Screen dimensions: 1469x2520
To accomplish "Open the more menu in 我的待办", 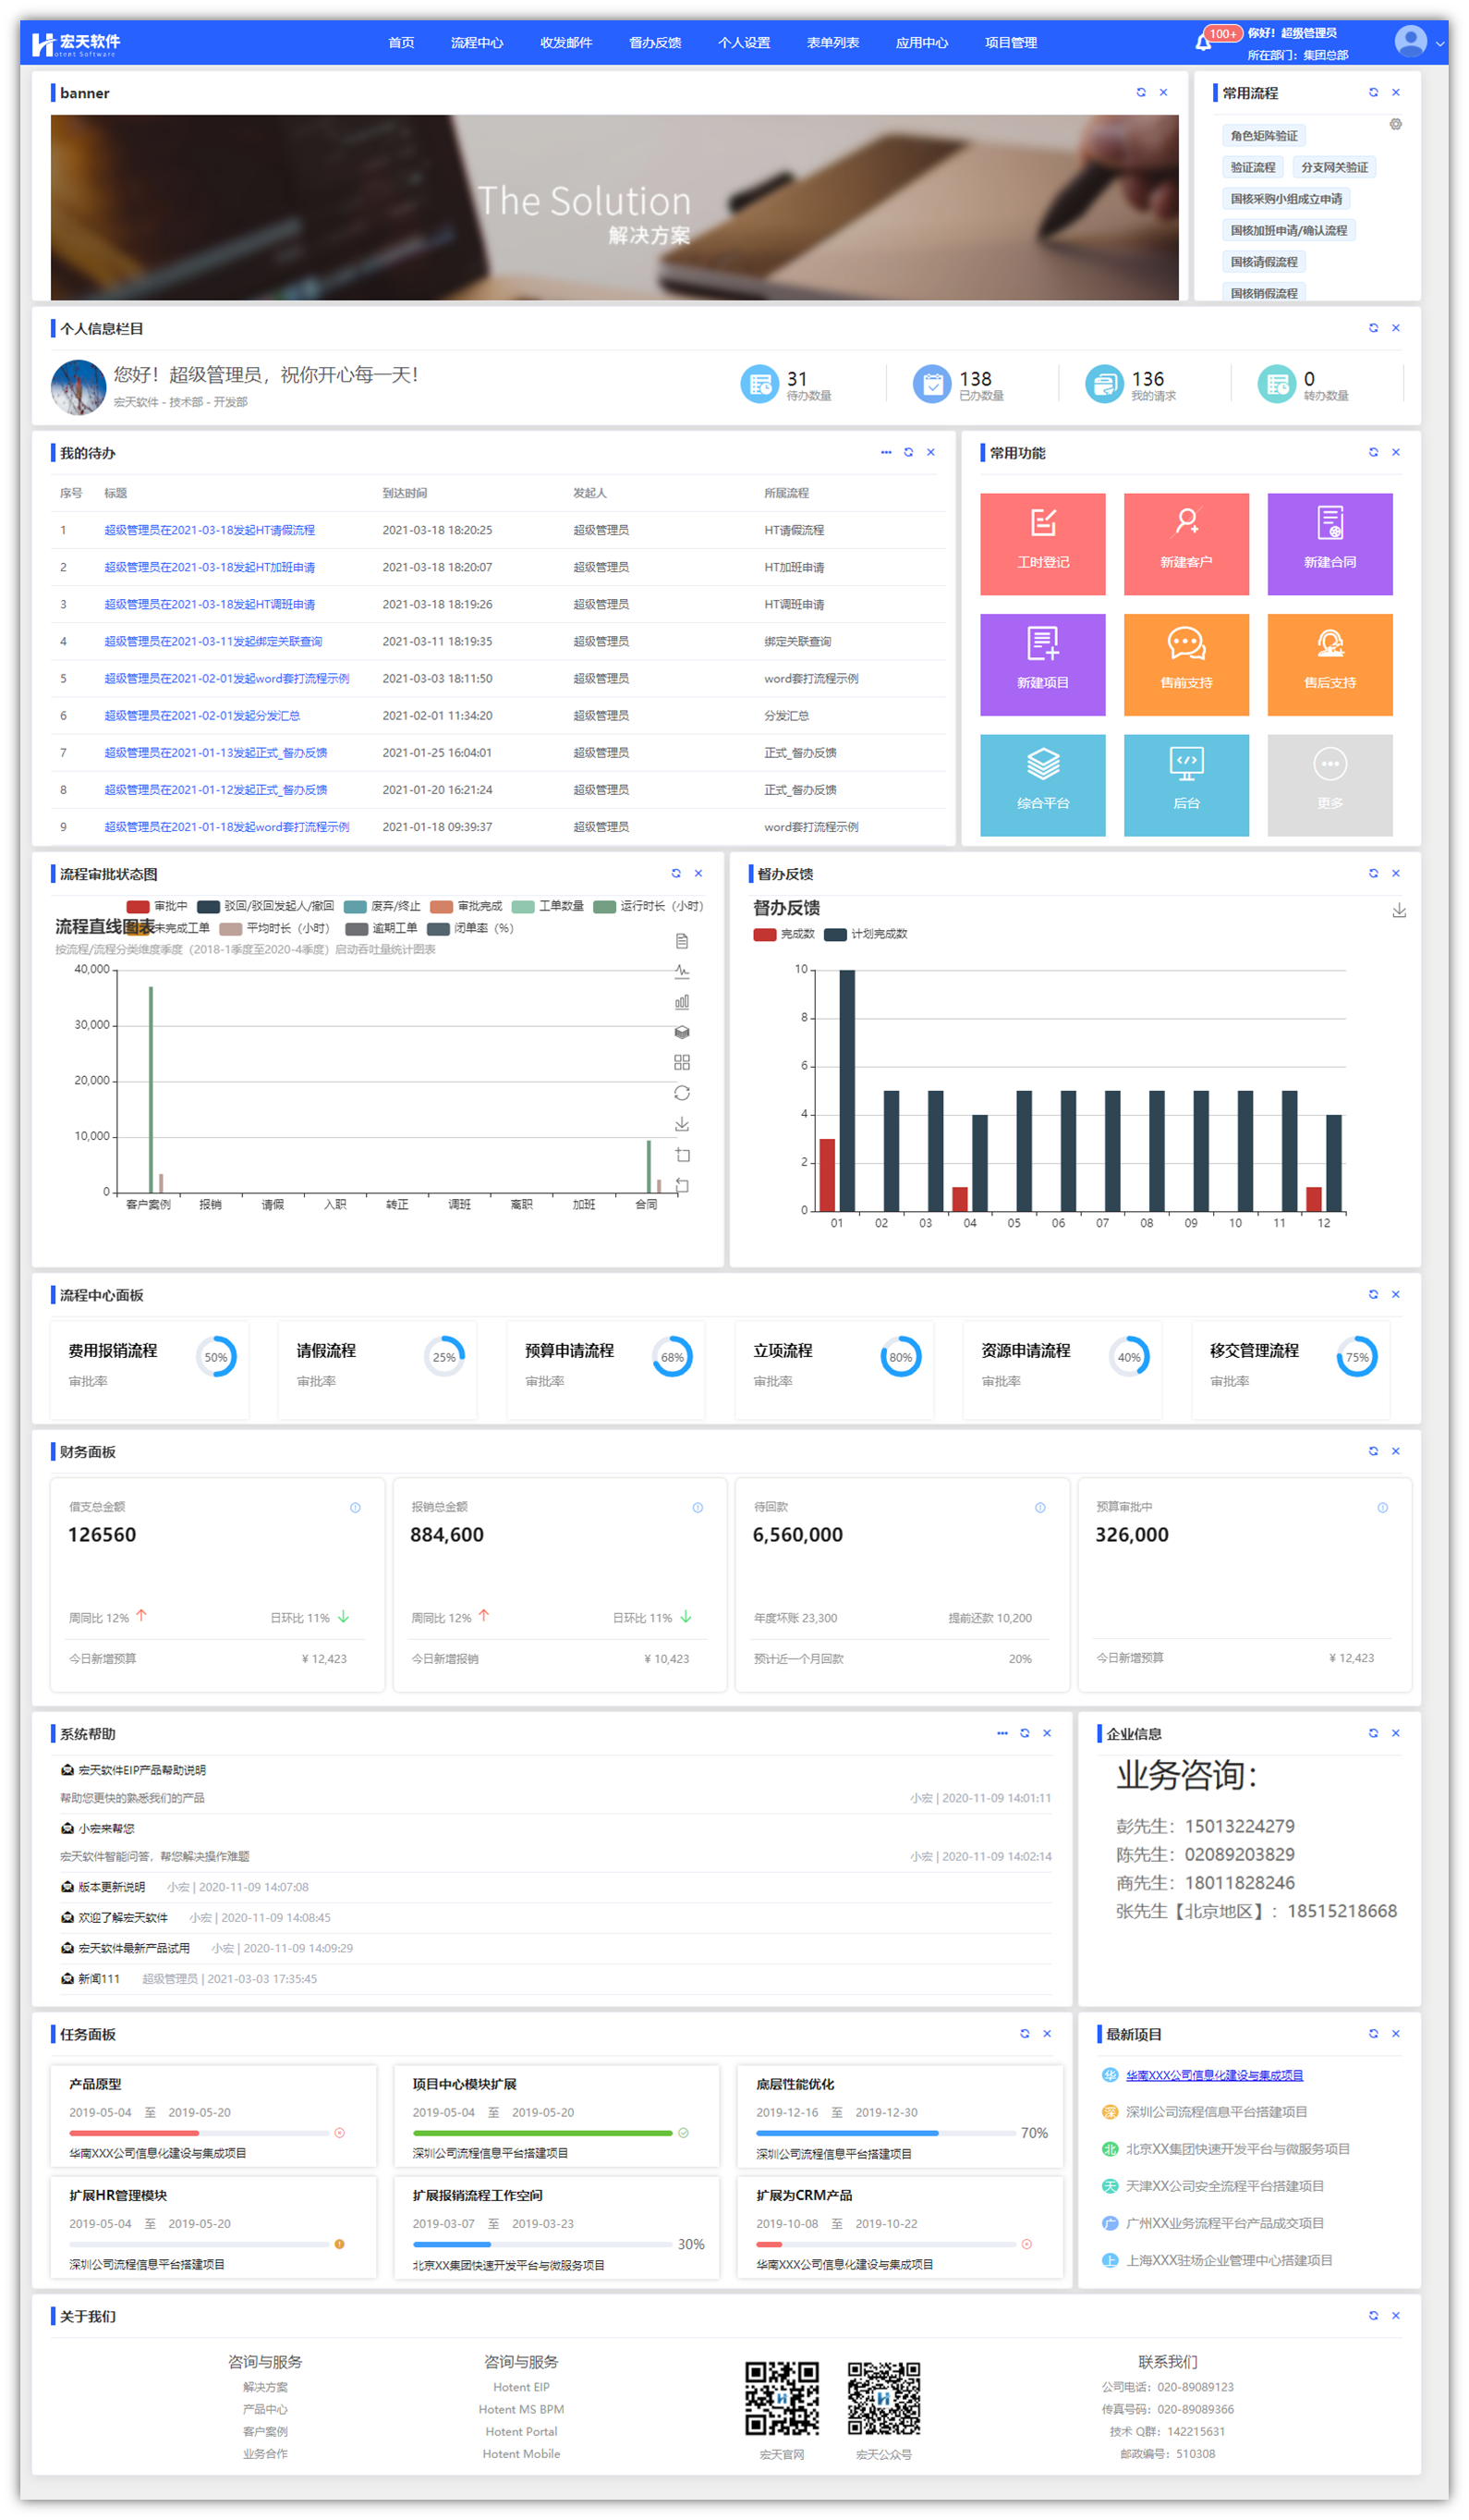I will [885, 452].
